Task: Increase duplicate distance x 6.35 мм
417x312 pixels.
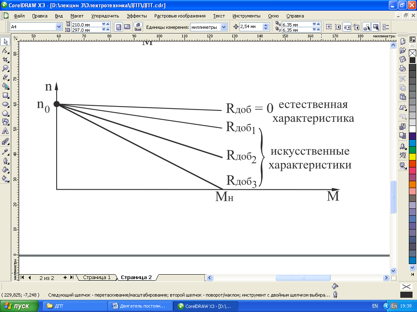Action: (x=318, y=24)
